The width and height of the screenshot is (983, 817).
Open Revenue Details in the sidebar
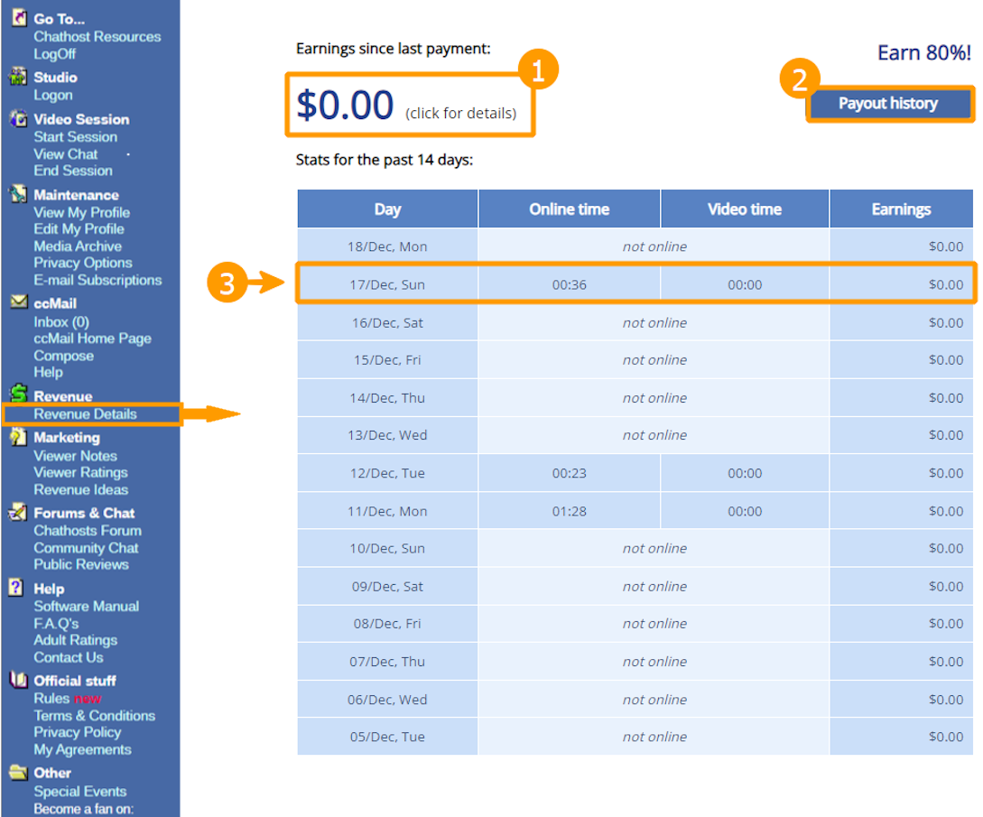tap(86, 414)
